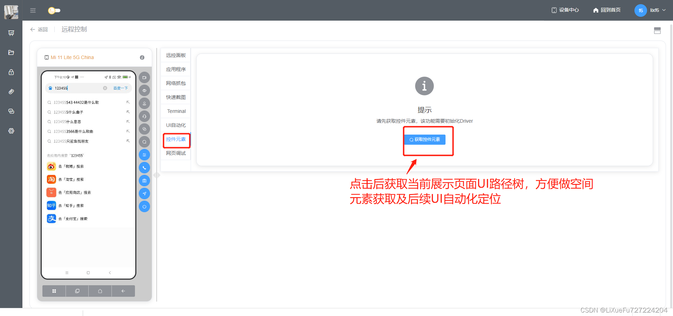This screenshot has width=673, height=316.
Task: Open the presentation chart icon in the left sidebar
Action: 11,33
